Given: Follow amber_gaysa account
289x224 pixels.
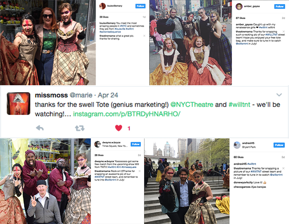Looking at the screenshot, I should point(279,6).
